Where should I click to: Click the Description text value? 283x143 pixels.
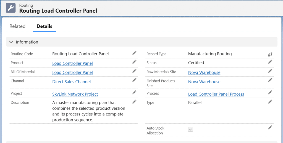point(88,111)
